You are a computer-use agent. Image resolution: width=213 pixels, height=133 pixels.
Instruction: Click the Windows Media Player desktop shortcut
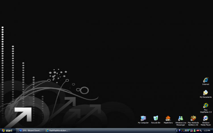(x=206, y=119)
